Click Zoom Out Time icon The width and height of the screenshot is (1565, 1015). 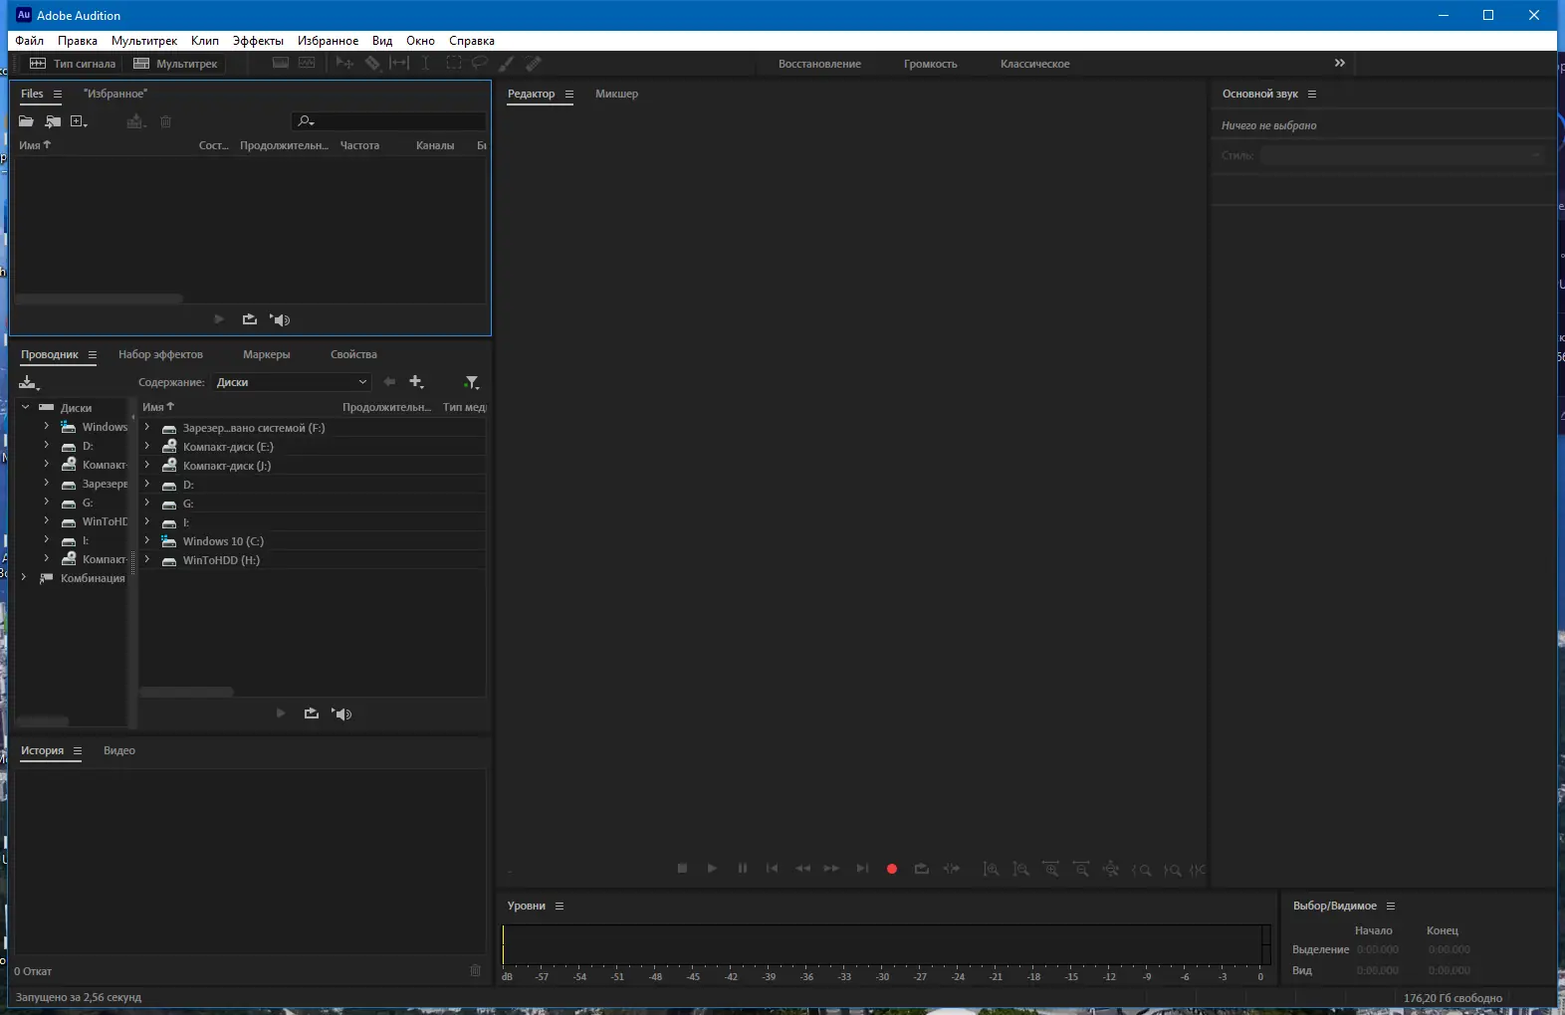(x=1081, y=869)
